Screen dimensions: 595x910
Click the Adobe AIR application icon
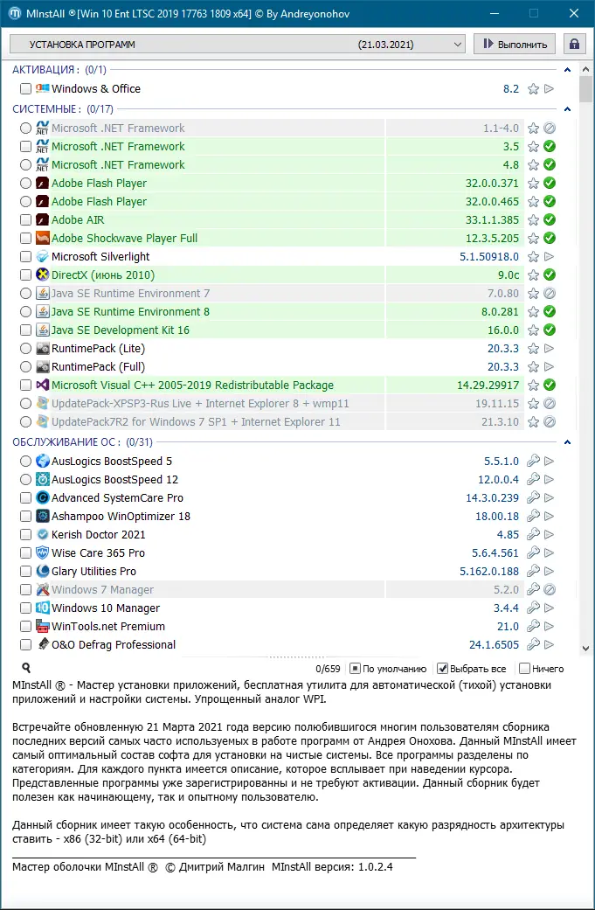[41, 219]
